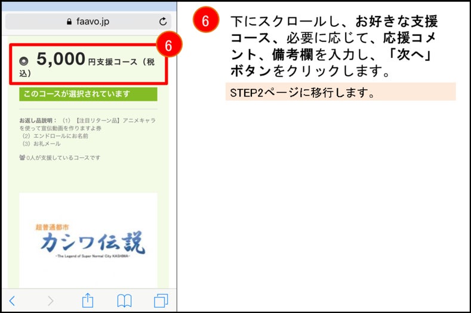The width and height of the screenshot is (471, 313).
Task: Click the green このコースが選択されています banner
Action: tap(88, 94)
